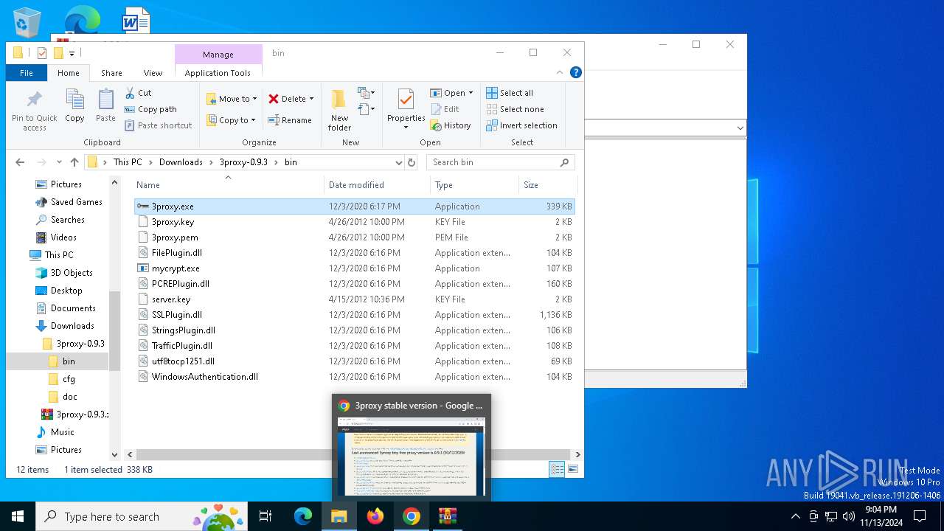Open the Recycle Bin desktop icon
This screenshot has height=531, width=944.
point(28,22)
